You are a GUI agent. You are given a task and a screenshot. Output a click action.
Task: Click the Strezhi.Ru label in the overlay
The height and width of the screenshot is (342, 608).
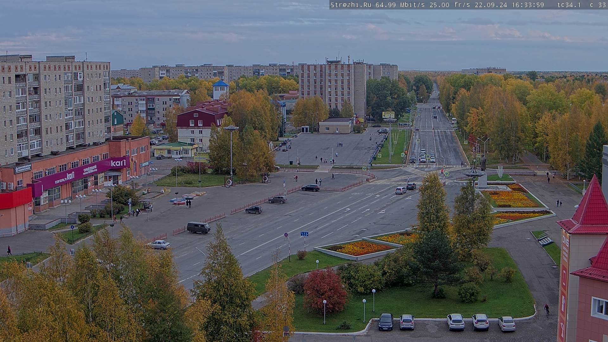pyautogui.click(x=351, y=5)
